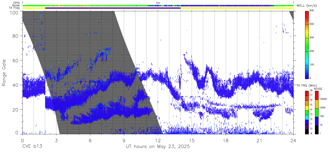Viewport: 330px width, 152px height.
Task: Click the 9 MHz label in TX legend
Action: (x=311, y=133)
